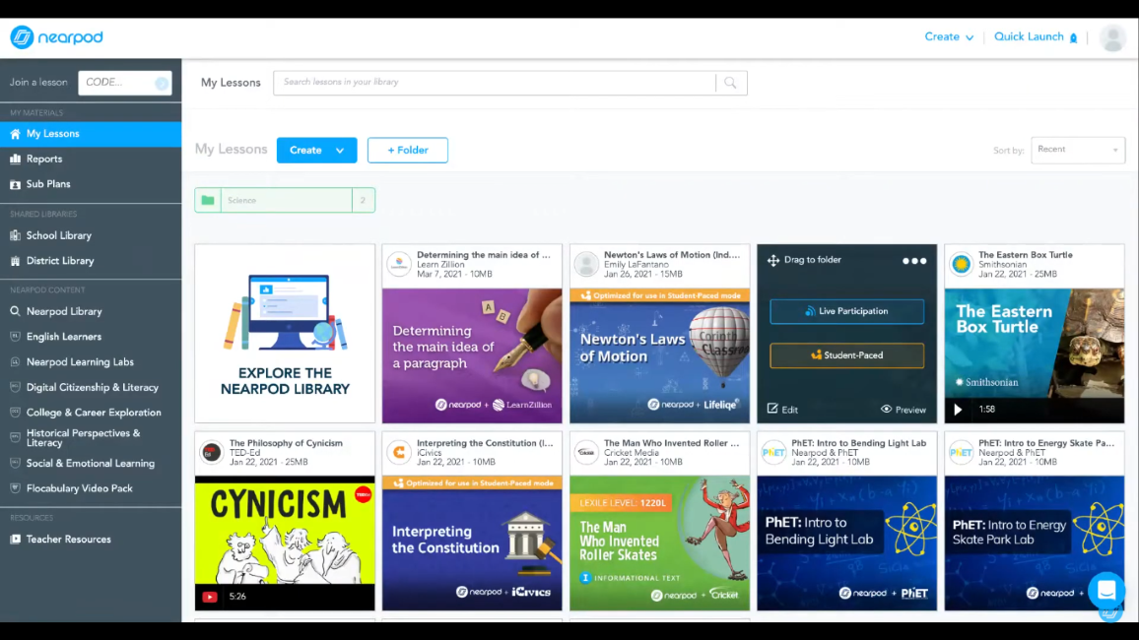1139x640 pixels.
Task: Start Live Participation mode
Action: [x=847, y=311]
